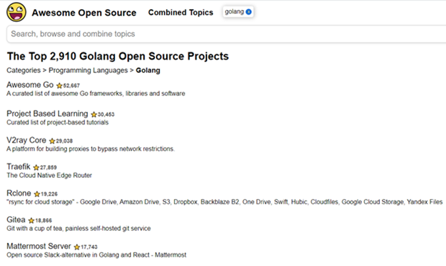Screen dimensions: 446x266
Task: Open the Gitea project
Action: 16,220
